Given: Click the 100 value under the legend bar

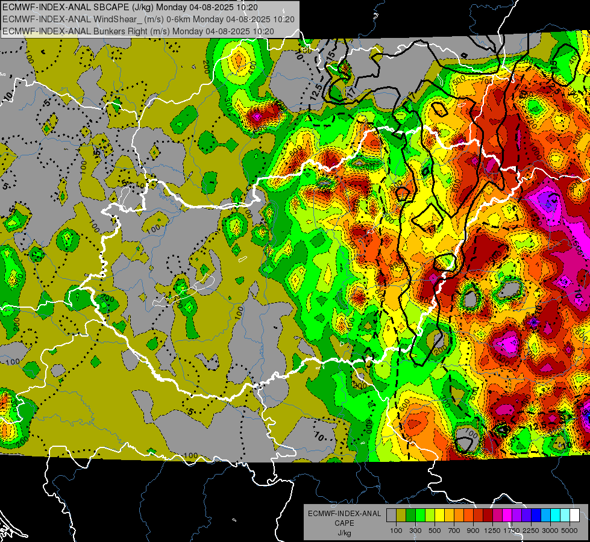Looking at the screenshot, I should 396,531.
